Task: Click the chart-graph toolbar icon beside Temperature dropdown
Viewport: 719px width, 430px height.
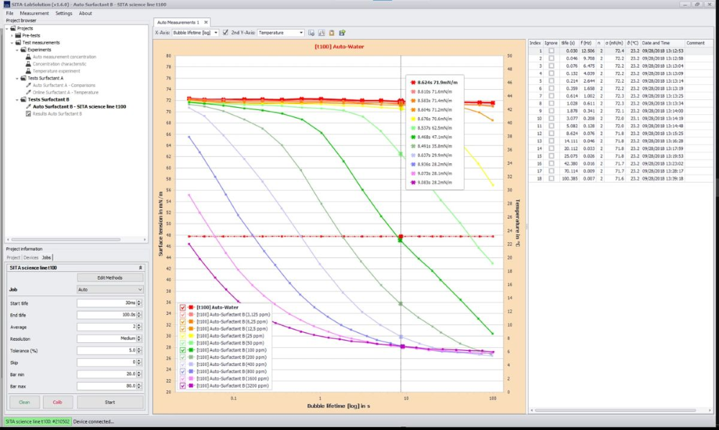Action: click(x=321, y=32)
